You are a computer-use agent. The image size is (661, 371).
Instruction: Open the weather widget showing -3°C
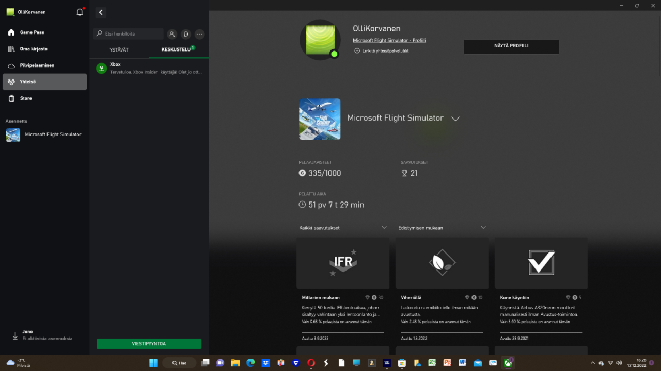pyautogui.click(x=18, y=363)
